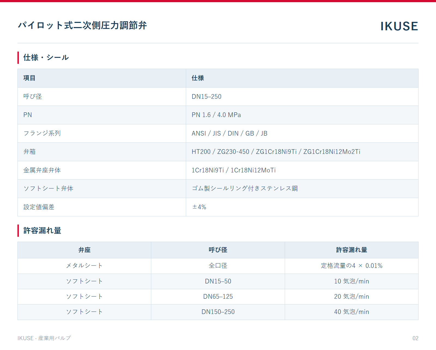
Task: Click the footer text IKUSE · 産業用バルブ
Action: point(44,338)
